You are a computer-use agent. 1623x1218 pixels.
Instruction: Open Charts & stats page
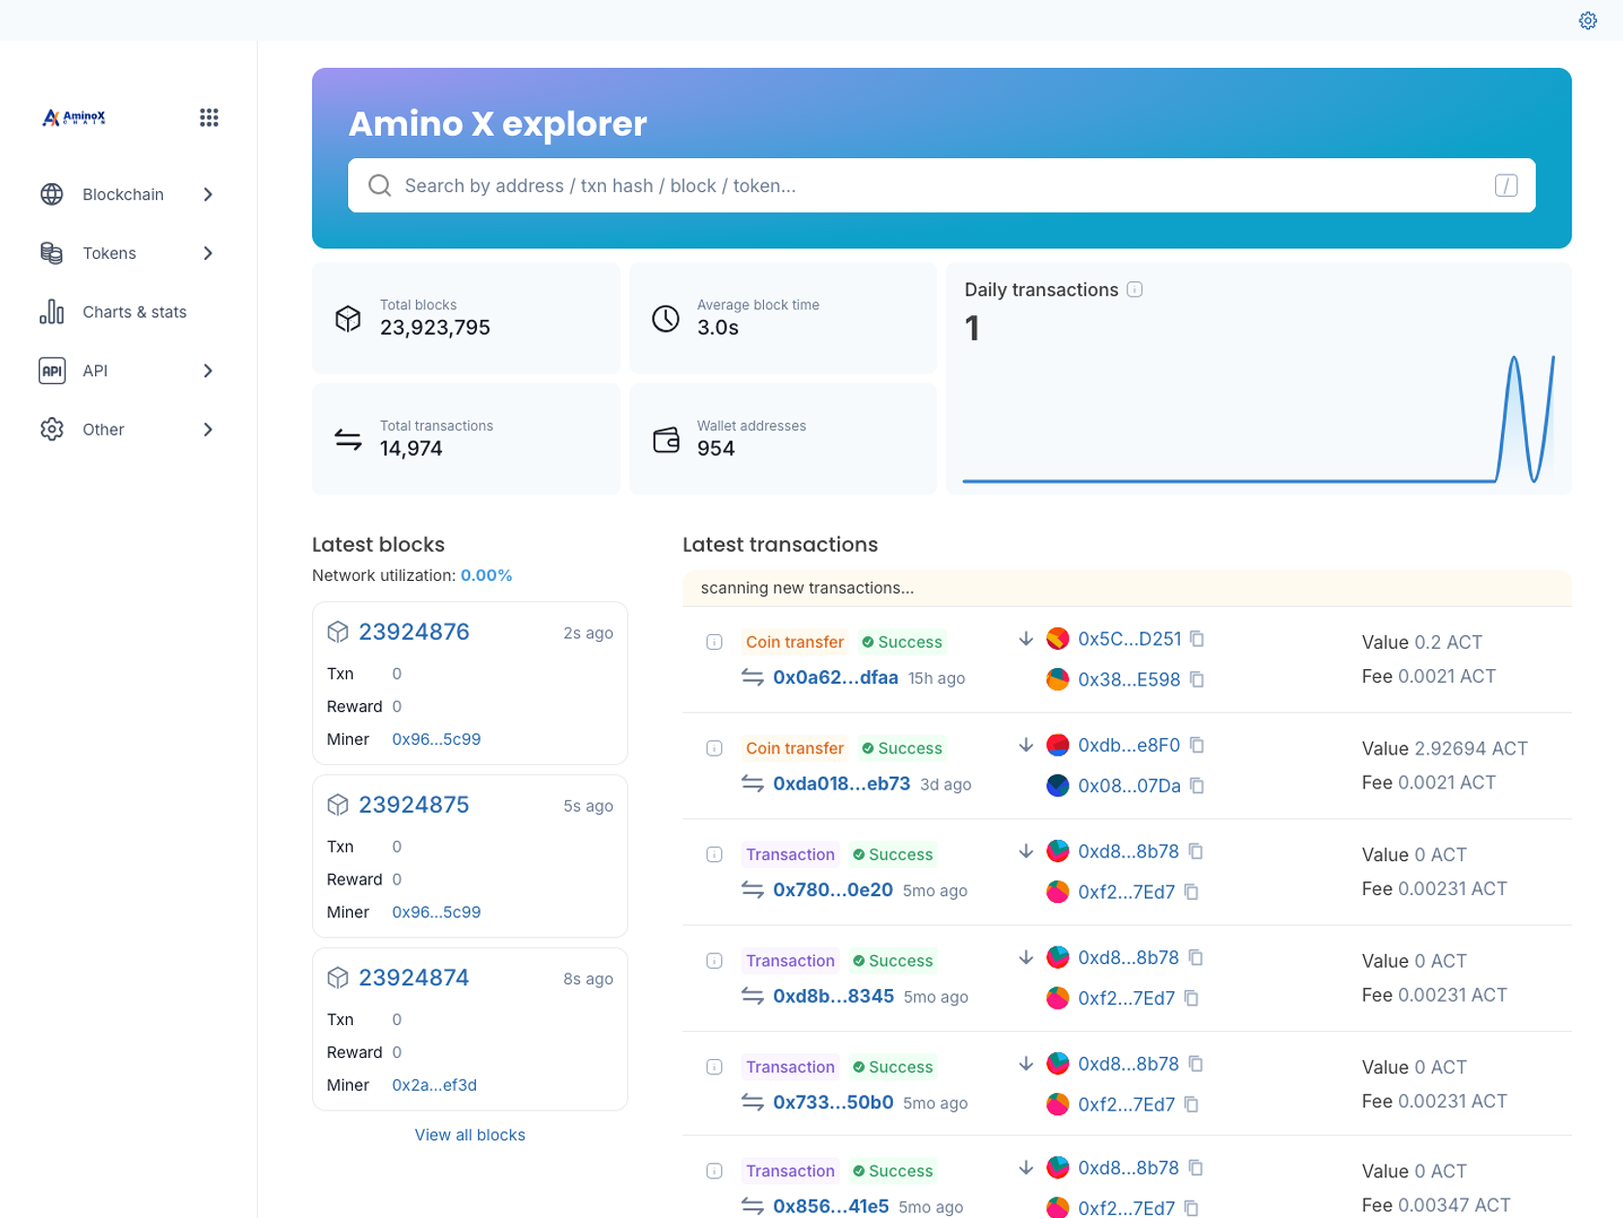pyautogui.click(x=127, y=312)
